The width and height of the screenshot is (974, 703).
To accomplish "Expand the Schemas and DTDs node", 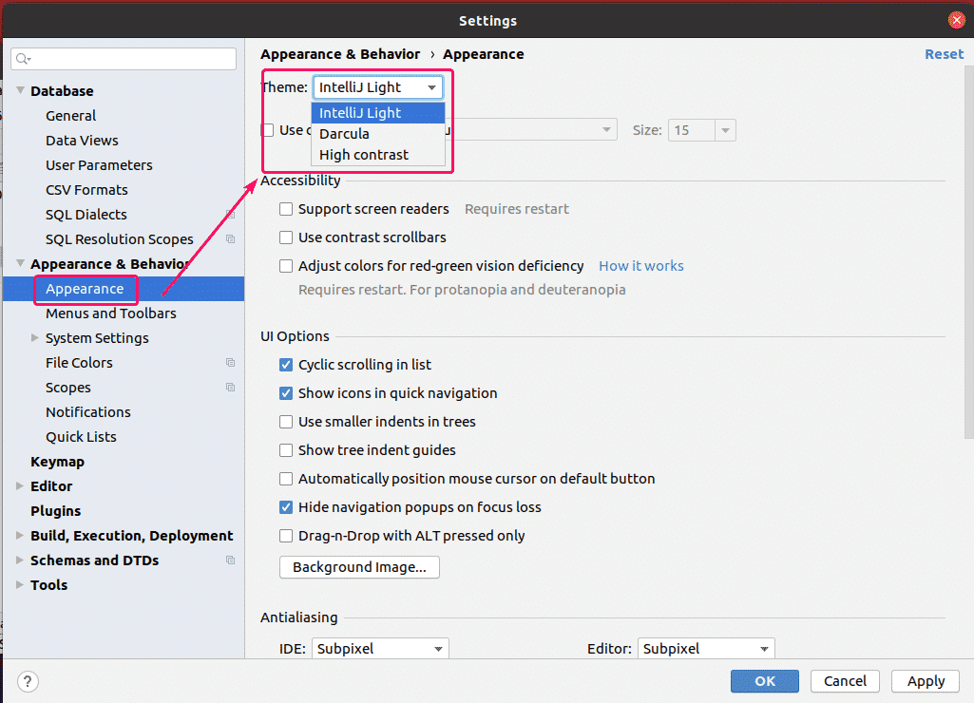I will click(20, 560).
